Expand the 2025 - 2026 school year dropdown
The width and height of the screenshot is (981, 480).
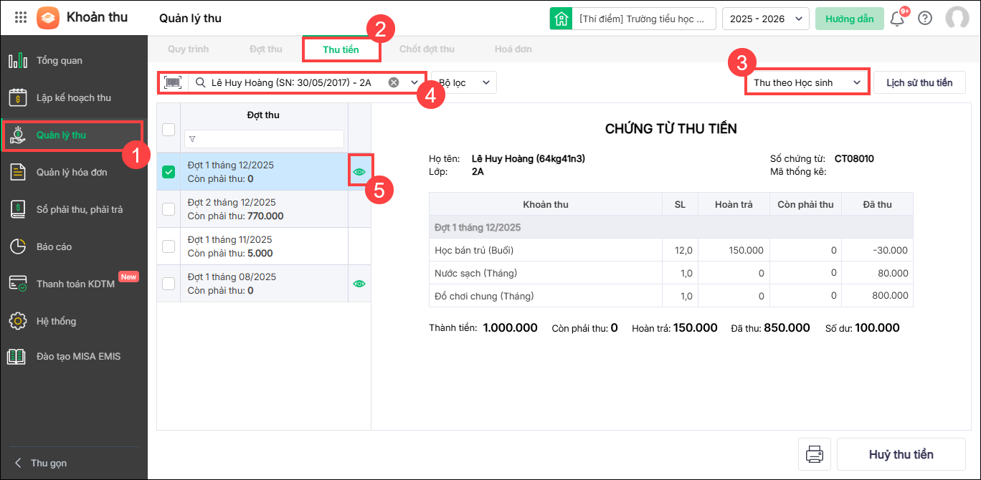click(x=765, y=19)
